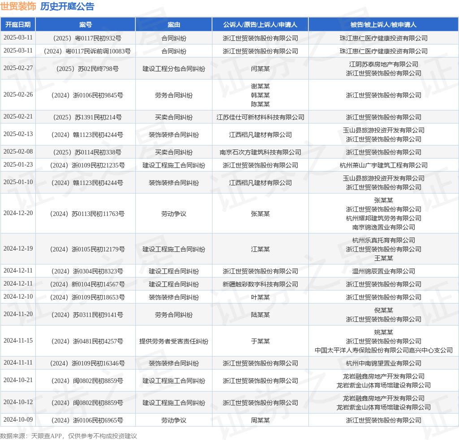Click the date 2025-02-21
Image resolution: width=459 pixels, height=440 pixels.
18,116
